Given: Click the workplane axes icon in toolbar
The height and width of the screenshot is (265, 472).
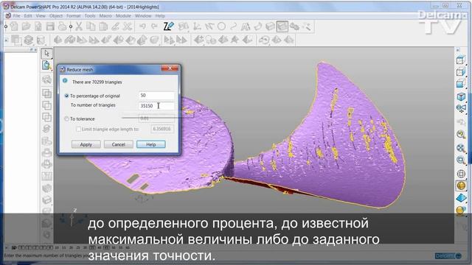Looking at the screenshot, I should (197, 26).
